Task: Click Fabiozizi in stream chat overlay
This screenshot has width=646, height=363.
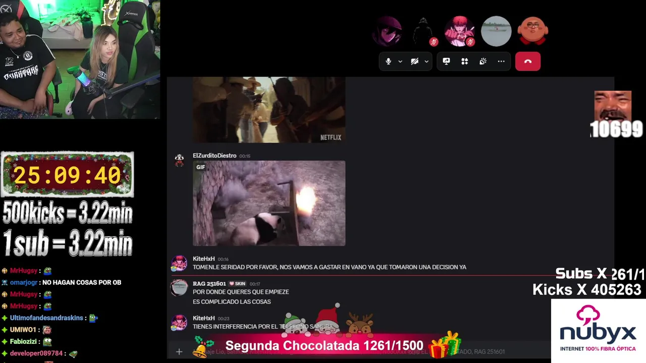Action: pyautogui.click(x=24, y=341)
